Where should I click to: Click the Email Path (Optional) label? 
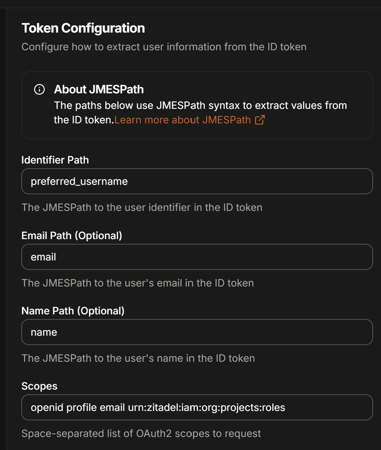point(72,235)
